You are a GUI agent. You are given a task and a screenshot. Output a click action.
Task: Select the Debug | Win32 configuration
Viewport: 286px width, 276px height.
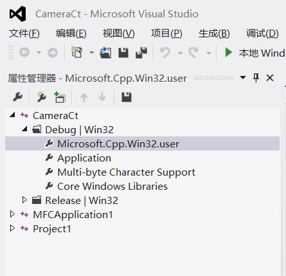coord(79,130)
